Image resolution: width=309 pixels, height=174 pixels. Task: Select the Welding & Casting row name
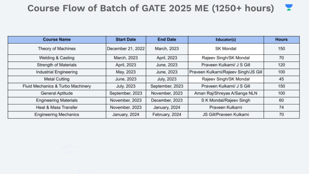(x=57, y=58)
